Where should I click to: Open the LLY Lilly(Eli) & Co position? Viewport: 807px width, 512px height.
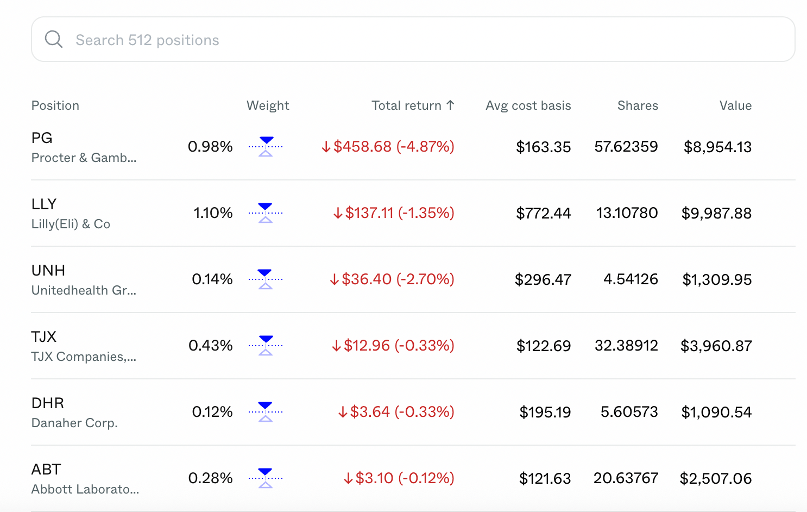(413, 213)
